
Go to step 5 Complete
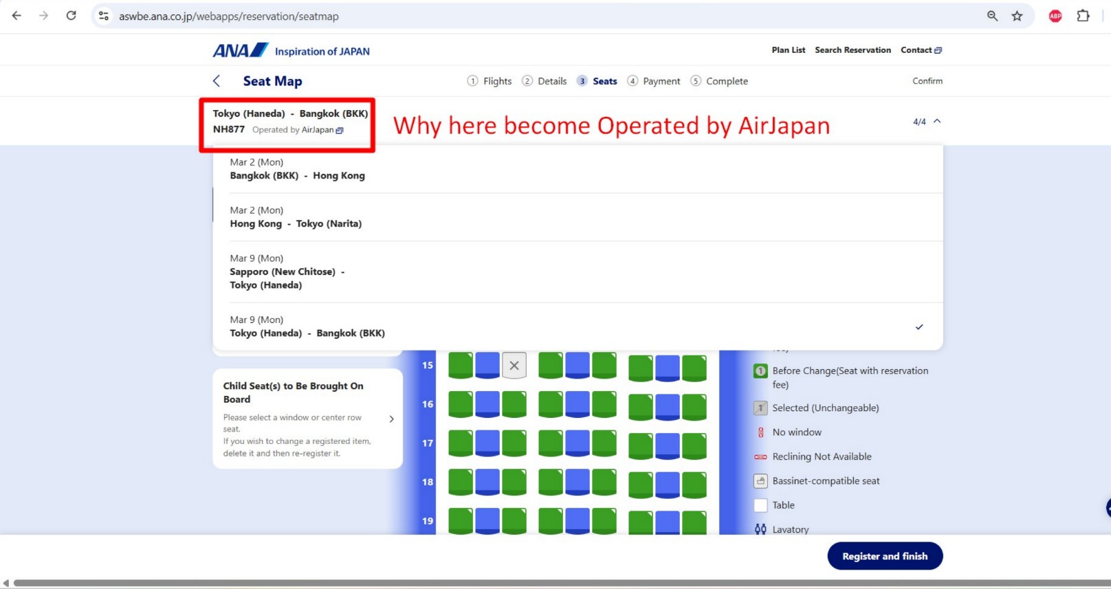coord(719,81)
